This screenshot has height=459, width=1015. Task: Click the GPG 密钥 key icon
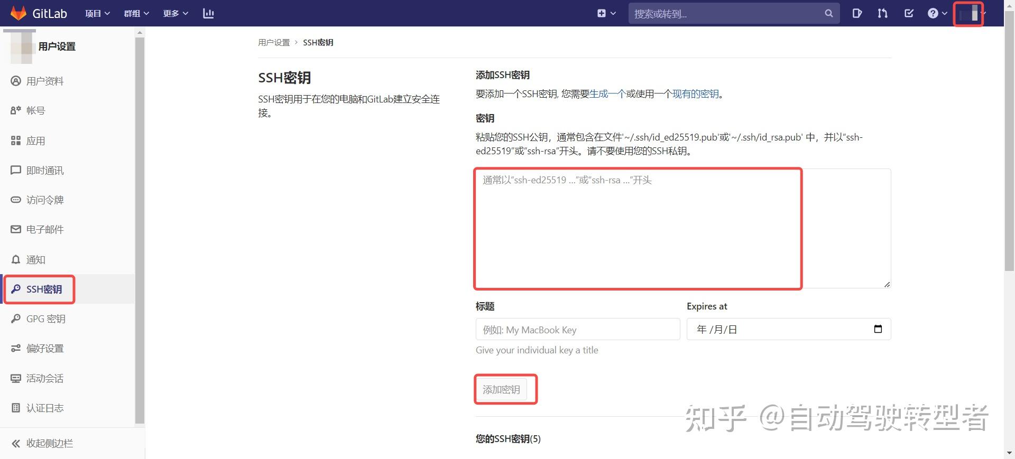[x=16, y=319]
